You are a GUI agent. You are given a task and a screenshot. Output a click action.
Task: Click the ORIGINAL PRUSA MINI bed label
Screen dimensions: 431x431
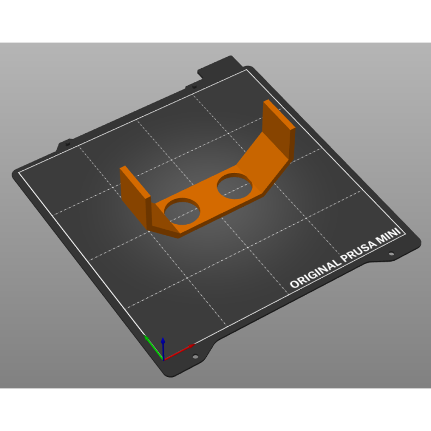[347, 258]
